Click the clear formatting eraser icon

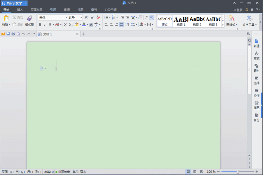[x=98, y=18]
